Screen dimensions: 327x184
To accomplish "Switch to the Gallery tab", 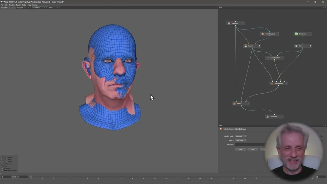I will click(x=51, y=8).
